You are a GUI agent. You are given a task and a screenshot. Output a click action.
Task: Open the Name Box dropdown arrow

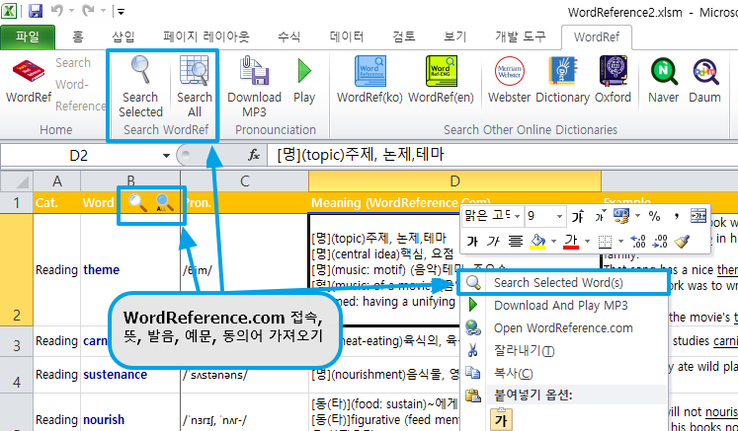(166, 156)
